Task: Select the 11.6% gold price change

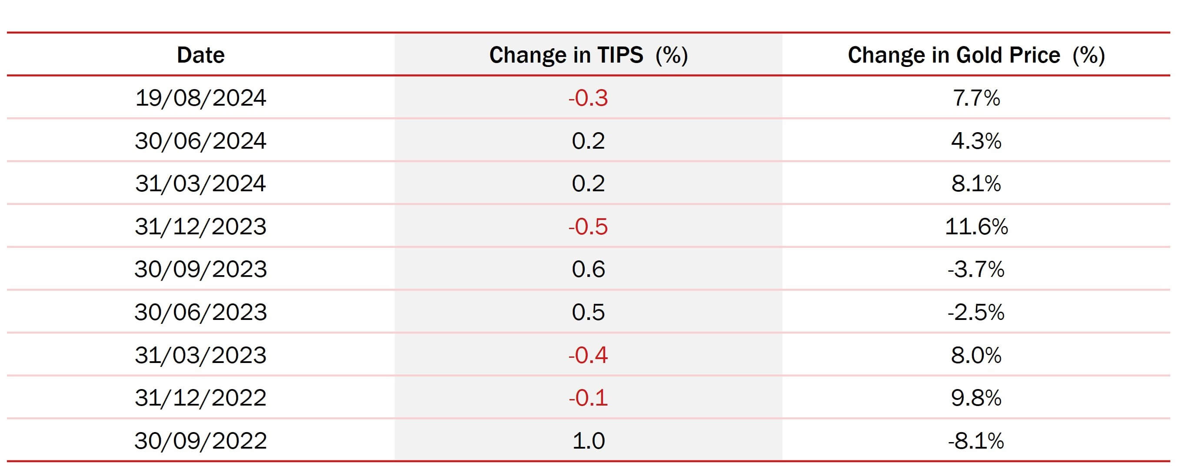Action: [976, 226]
